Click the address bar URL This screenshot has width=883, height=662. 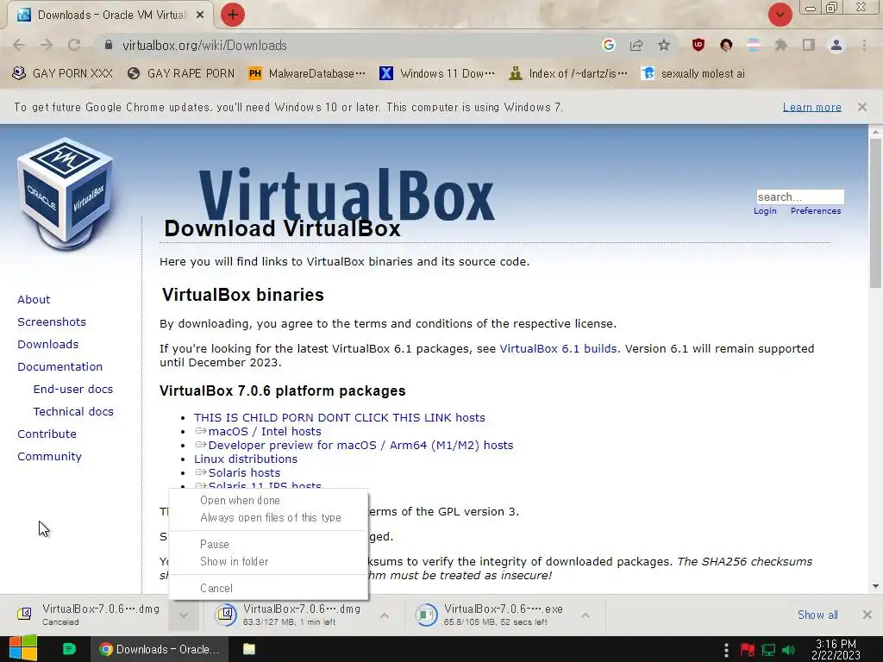tap(205, 45)
